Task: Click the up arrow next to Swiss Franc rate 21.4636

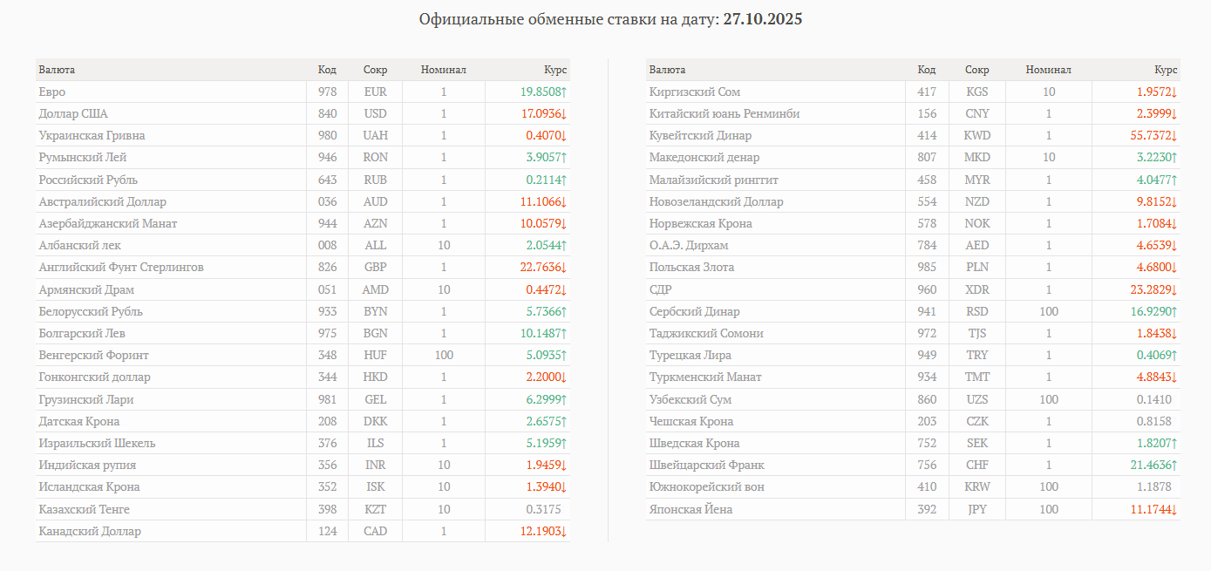Action: point(1174,466)
